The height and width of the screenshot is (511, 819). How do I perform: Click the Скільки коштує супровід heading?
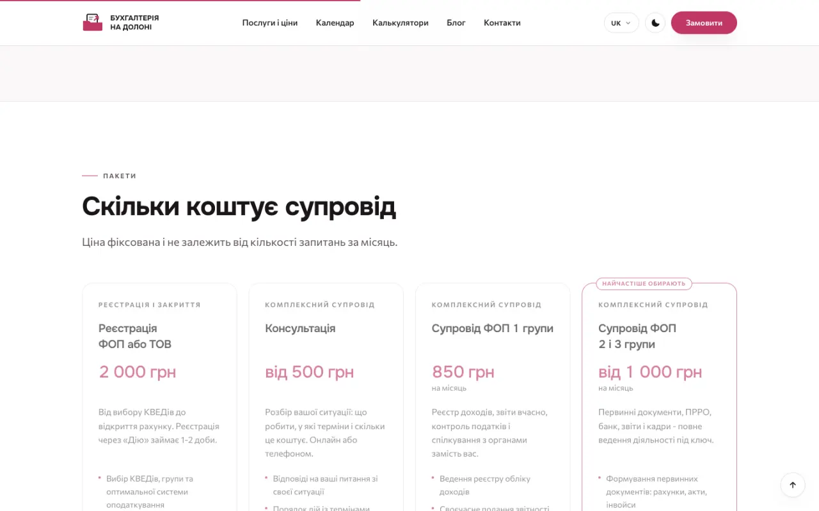(x=239, y=206)
